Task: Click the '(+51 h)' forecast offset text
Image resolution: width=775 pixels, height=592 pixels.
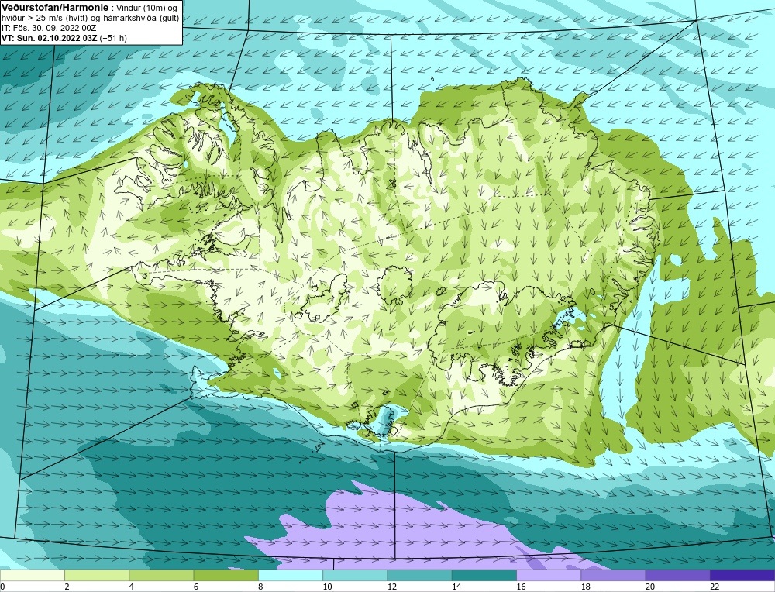Action: click(113, 38)
